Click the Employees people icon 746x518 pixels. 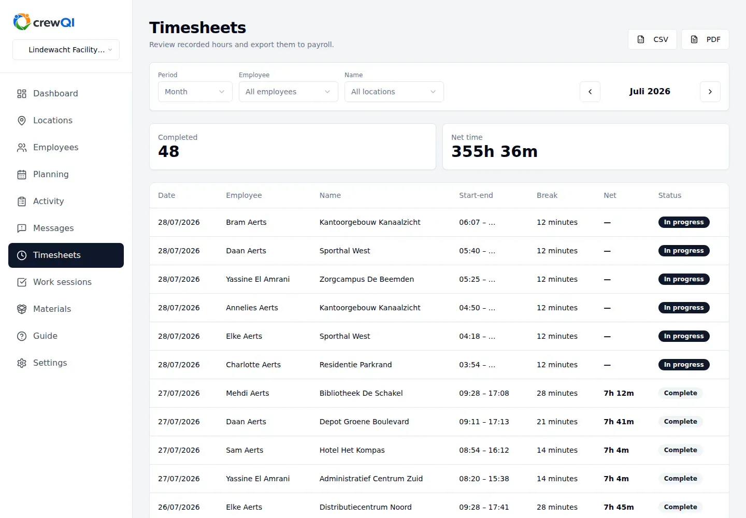click(x=22, y=148)
